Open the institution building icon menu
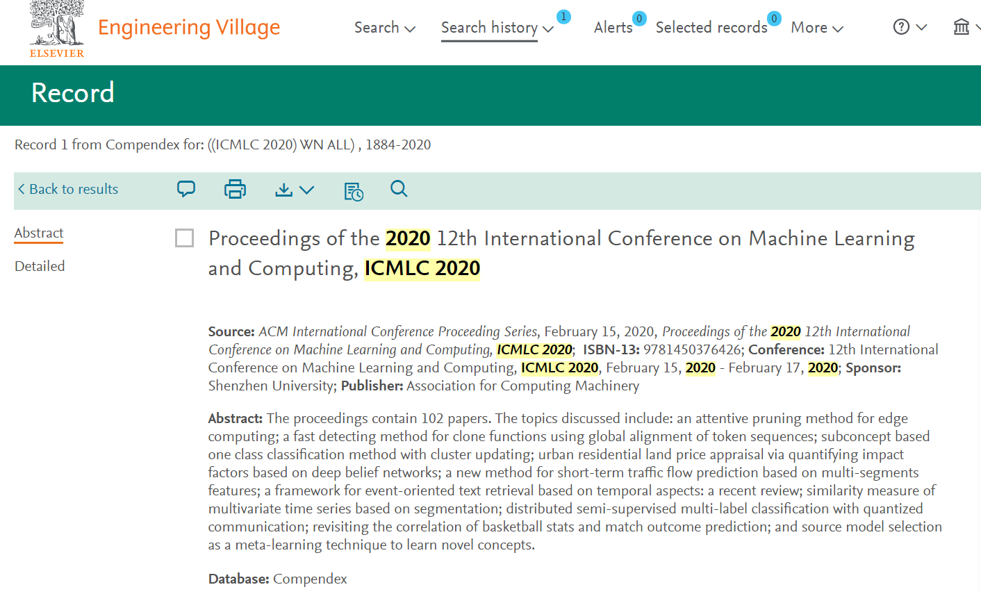 point(962,27)
